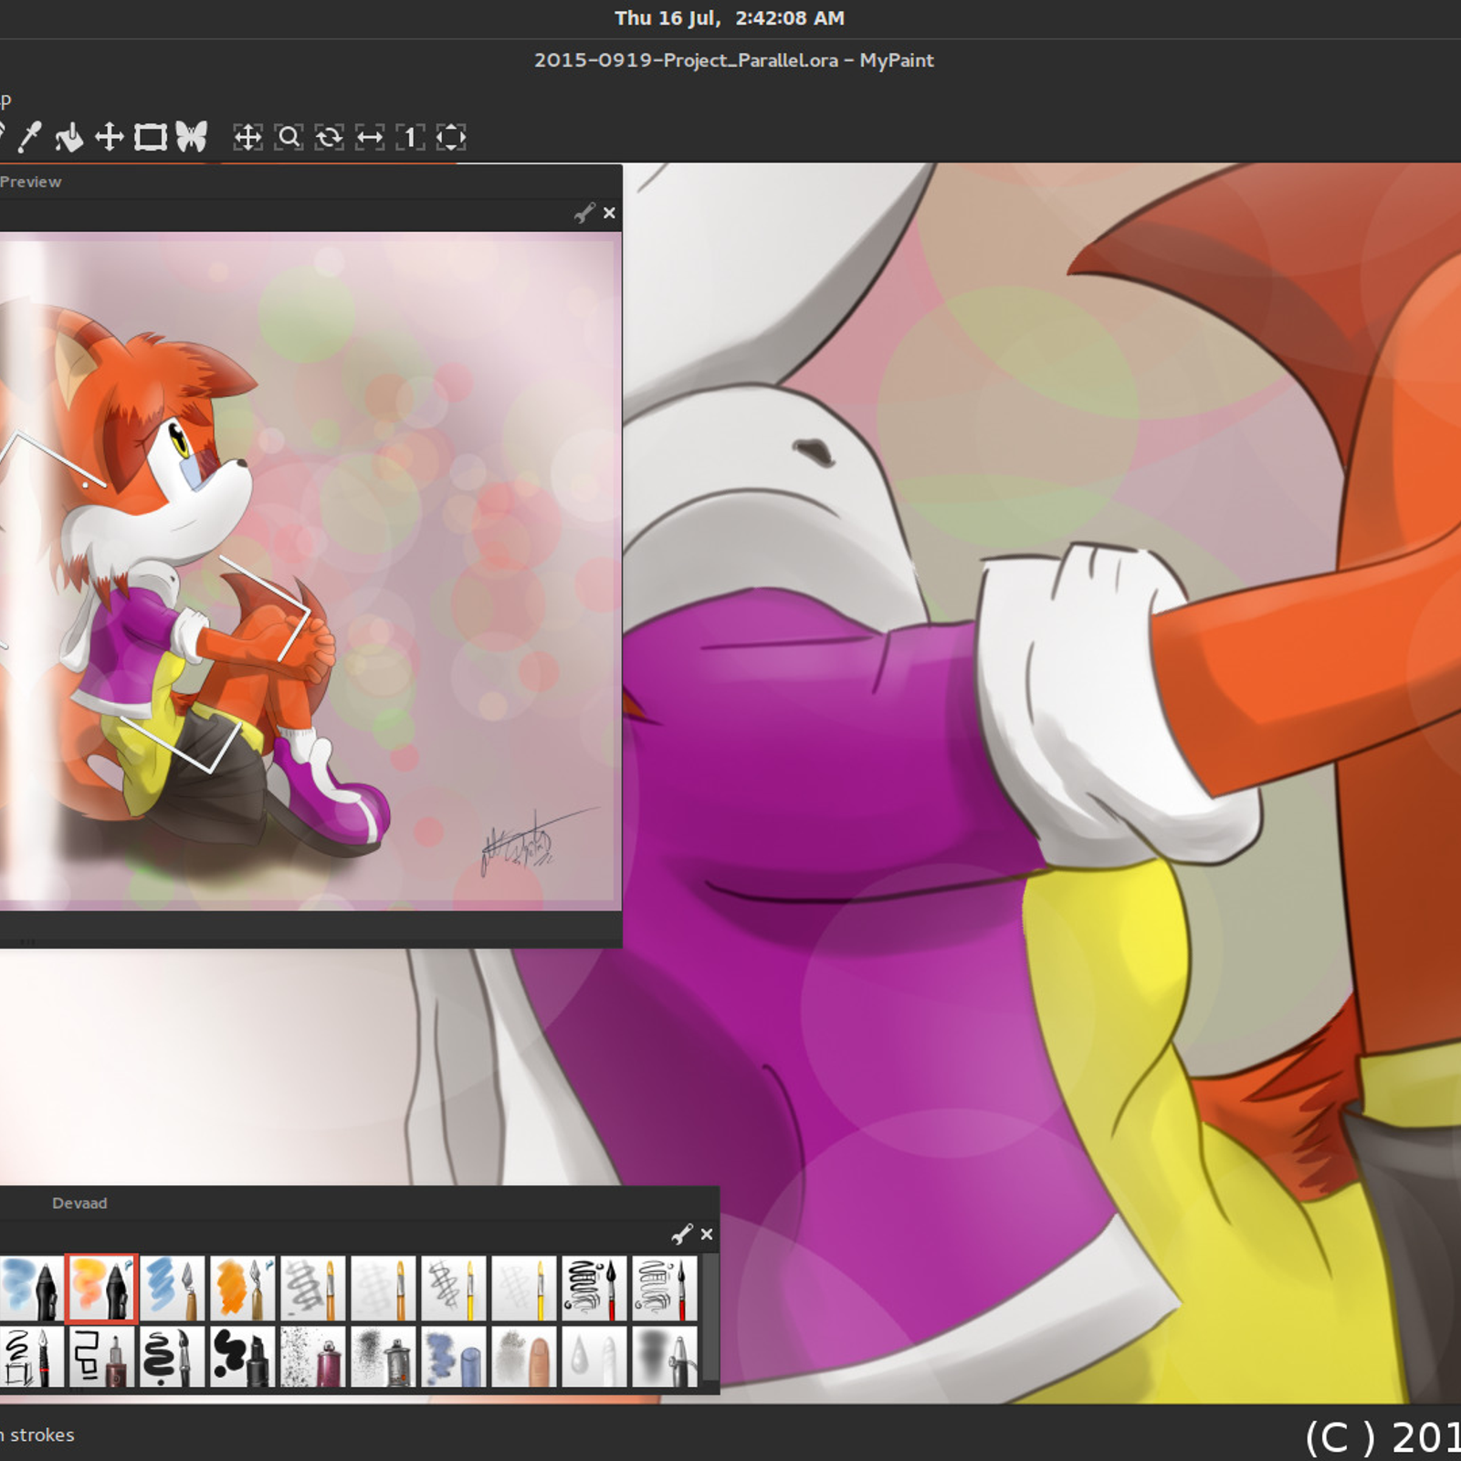
Task: Open Preview panel wrench properties
Action: (583, 213)
